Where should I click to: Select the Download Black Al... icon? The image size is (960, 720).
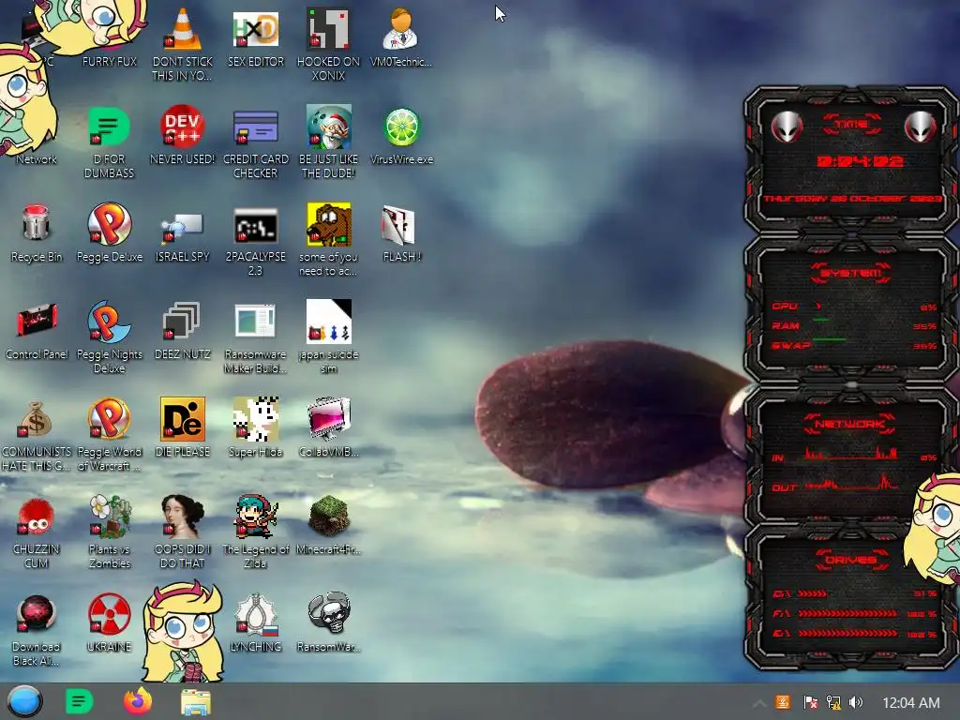37,629
